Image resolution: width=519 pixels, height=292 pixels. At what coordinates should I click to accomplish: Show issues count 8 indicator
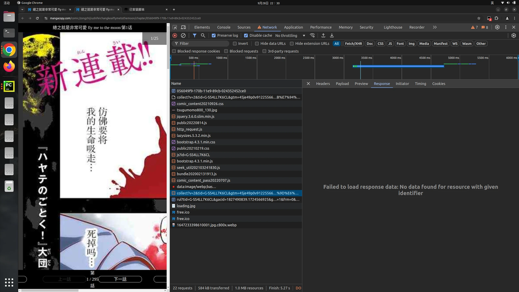click(x=485, y=27)
